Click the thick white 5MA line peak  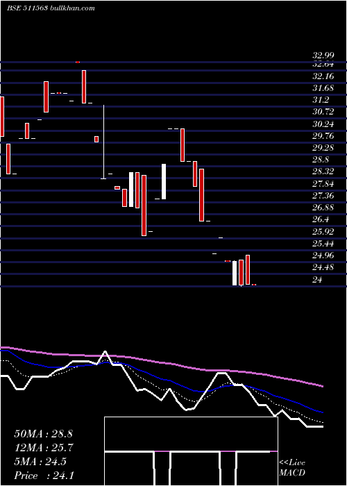105,352
